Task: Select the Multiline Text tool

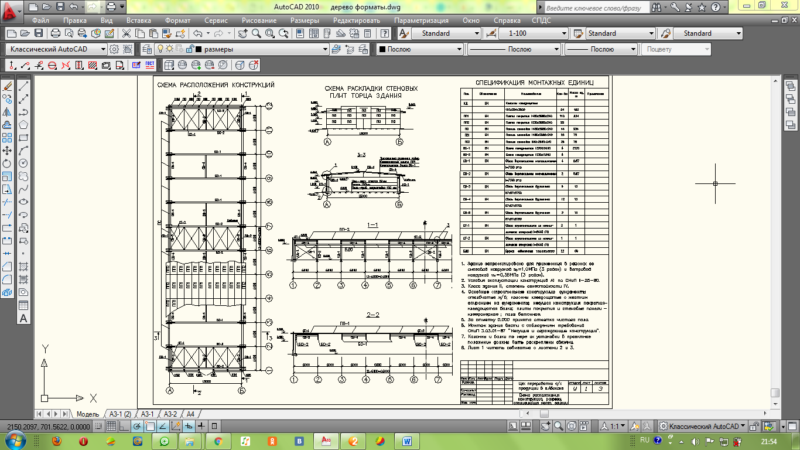Action: pyautogui.click(x=24, y=319)
